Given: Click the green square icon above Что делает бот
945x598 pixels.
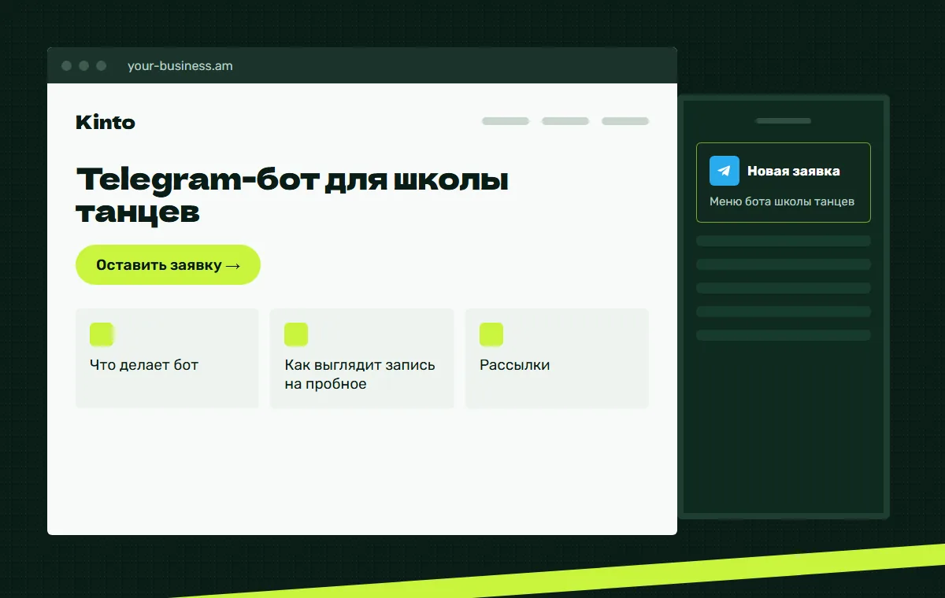Looking at the screenshot, I should 102,334.
